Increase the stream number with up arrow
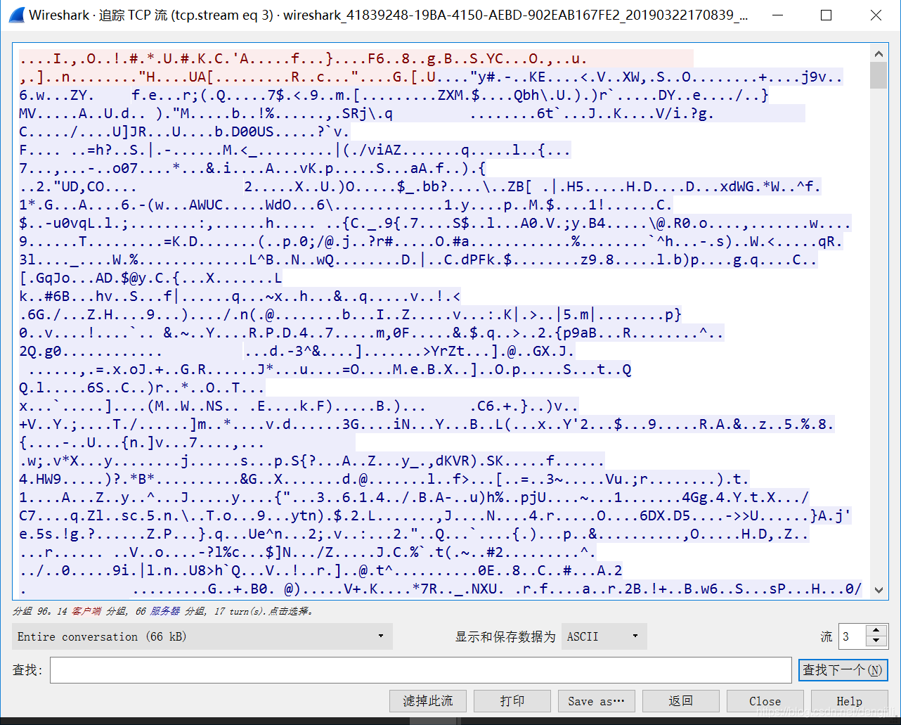 tap(876, 631)
